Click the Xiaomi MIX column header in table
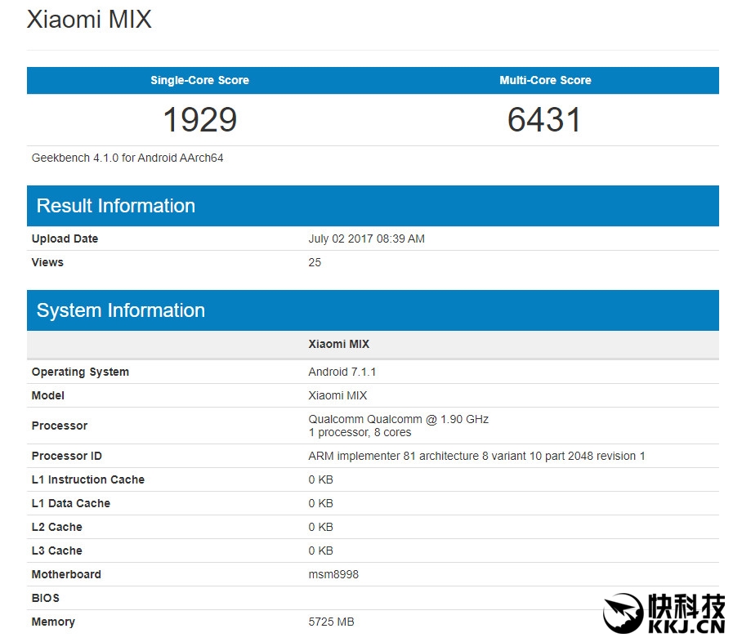The width and height of the screenshot is (733, 642). click(338, 344)
